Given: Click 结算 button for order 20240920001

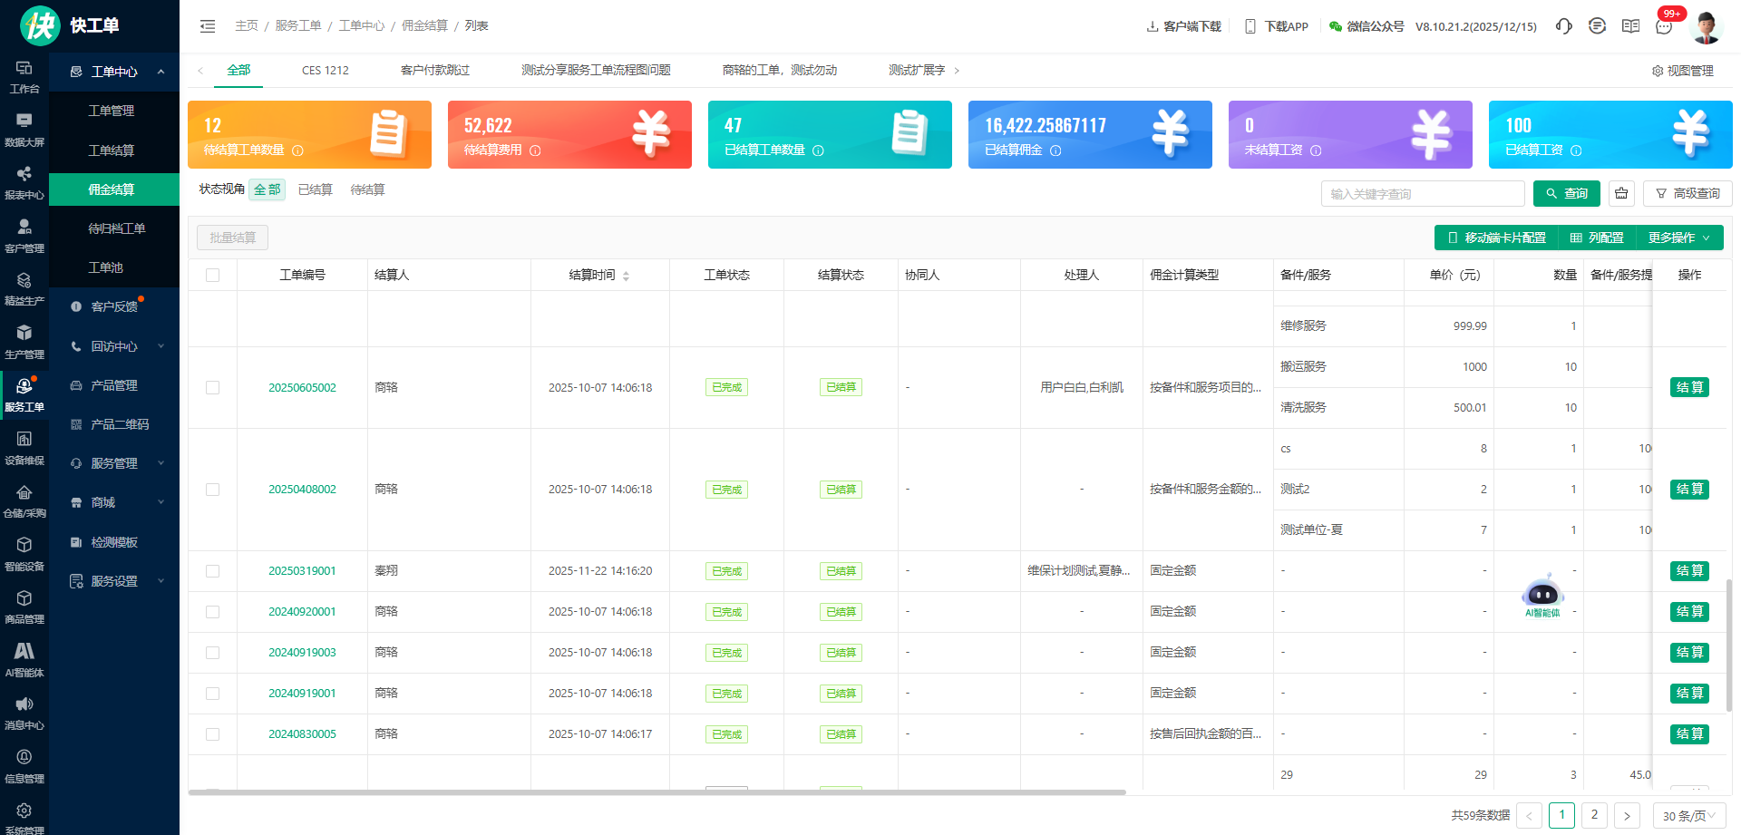Looking at the screenshot, I should [x=1689, y=612].
